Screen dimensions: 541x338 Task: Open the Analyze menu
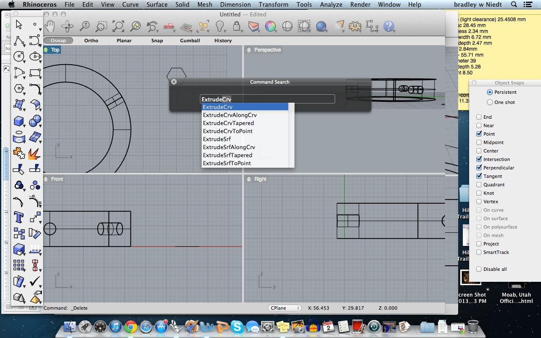331,5
